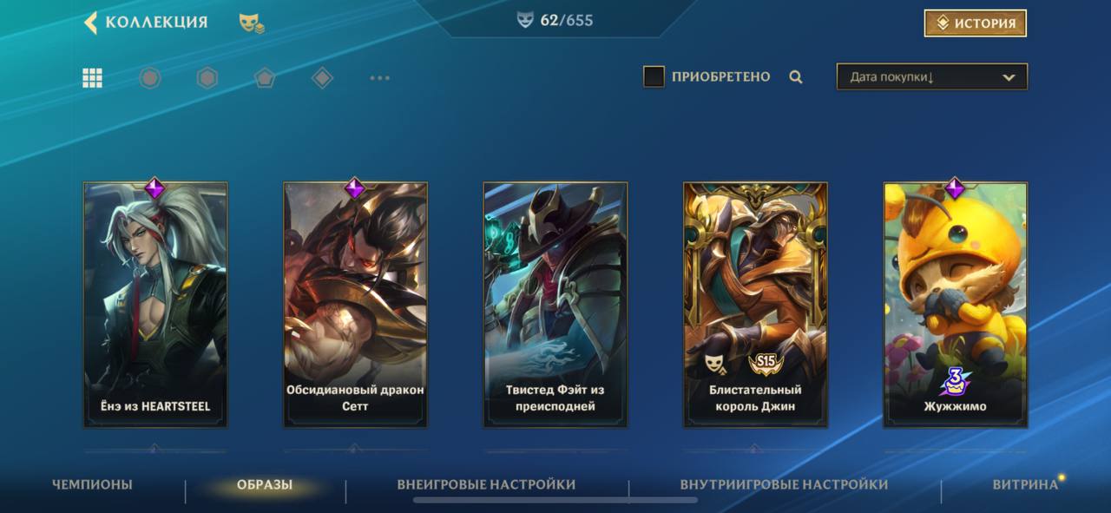
Task: Go back via the Коллекция arrow
Action: click(90, 23)
